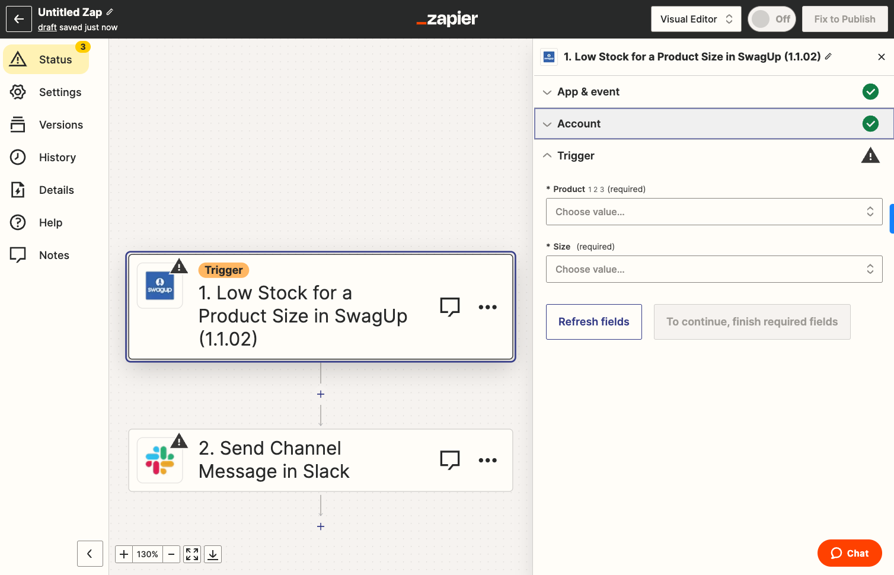Viewport: 894px width, 575px height.
Task: Toggle the Zap On/Off switch
Action: 772,19
